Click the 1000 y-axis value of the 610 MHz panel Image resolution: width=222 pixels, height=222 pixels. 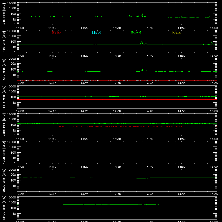[12, 64]
